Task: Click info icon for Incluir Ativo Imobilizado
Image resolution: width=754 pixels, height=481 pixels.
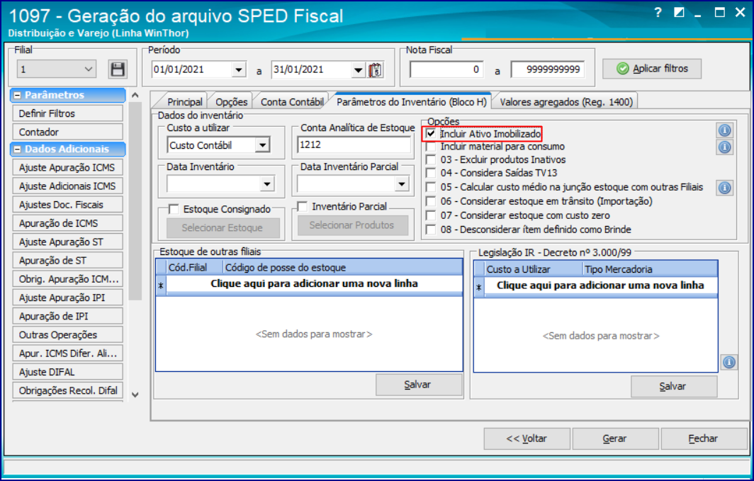Action: (x=724, y=130)
